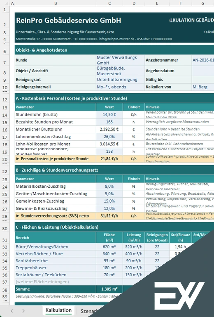This screenshot has height=317, width=214.
Task: Select the productive hours 138 cell
Action: tap(109, 151)
